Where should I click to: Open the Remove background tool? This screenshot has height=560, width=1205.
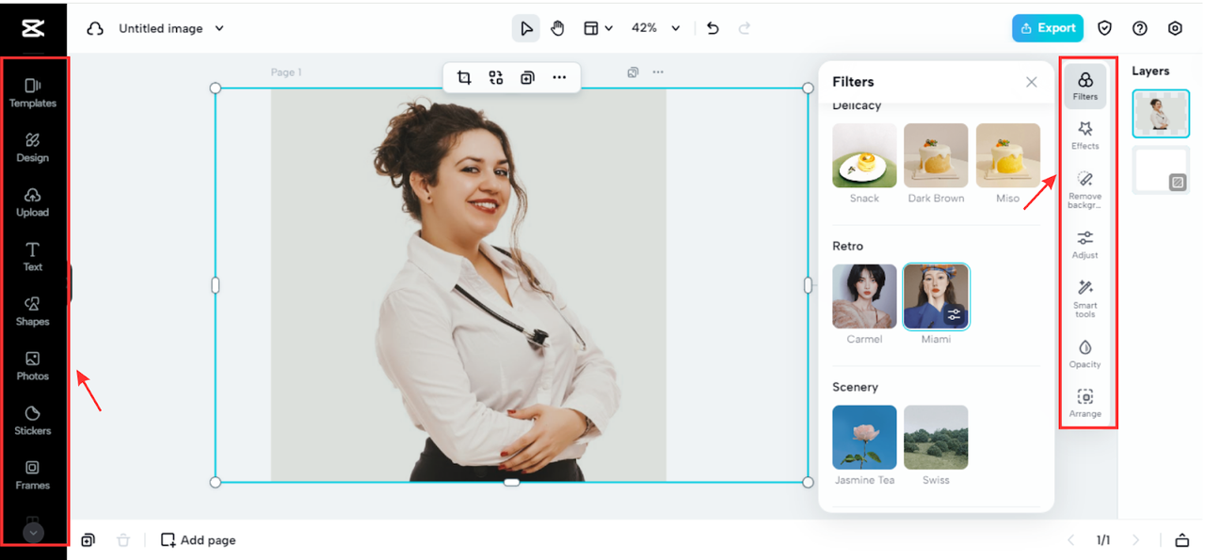pyautogui.click(x=1085, y=190)
